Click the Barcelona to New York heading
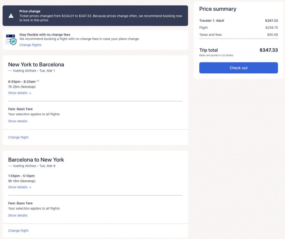 tap(36, 160)
